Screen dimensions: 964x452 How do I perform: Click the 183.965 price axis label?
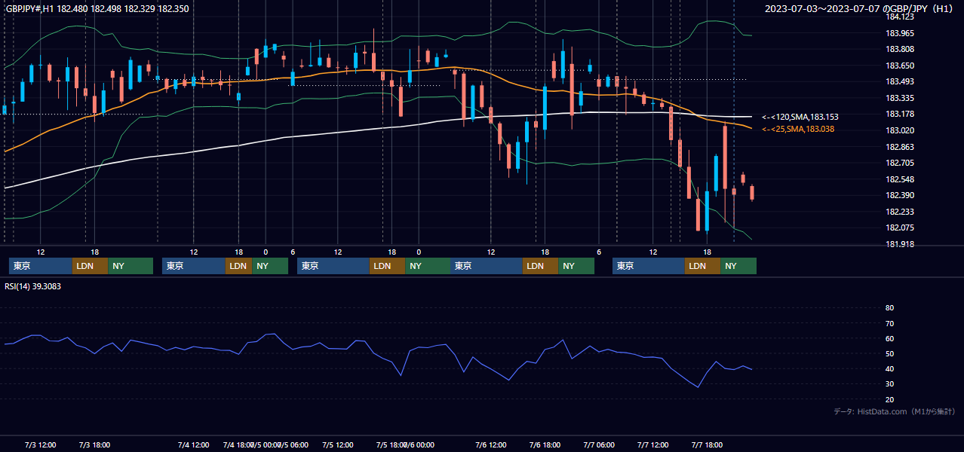click(899, 33)
